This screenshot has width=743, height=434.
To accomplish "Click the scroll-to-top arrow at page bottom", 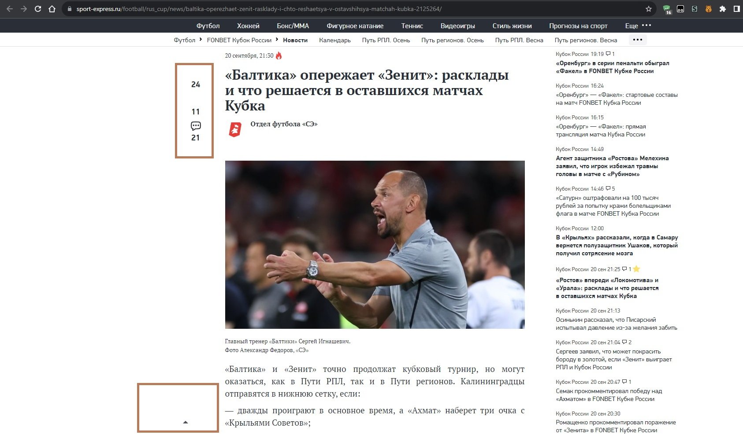I will tap(186, 422).
